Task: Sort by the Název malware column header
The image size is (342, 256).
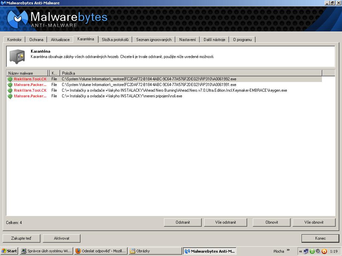Action: coord(27,73)
